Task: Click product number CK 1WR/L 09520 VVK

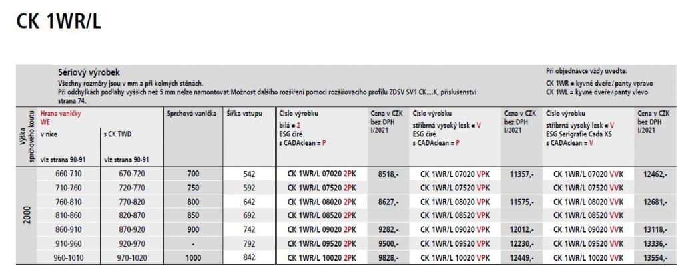Action: pos(588,243)
